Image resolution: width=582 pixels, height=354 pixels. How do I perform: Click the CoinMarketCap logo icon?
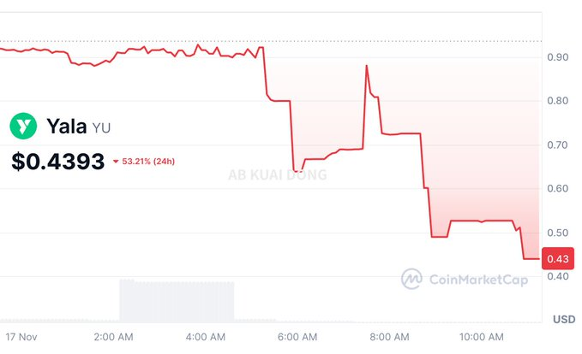[412, 278]
